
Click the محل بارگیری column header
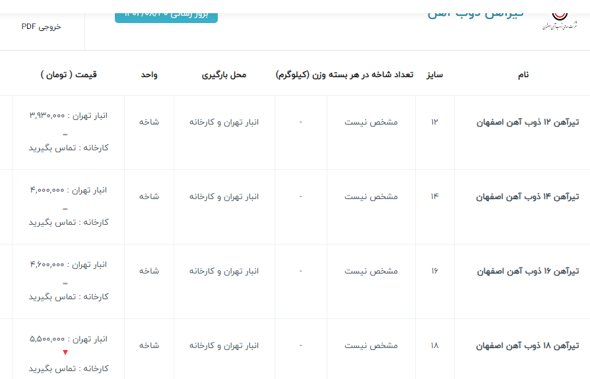[224, 75]
